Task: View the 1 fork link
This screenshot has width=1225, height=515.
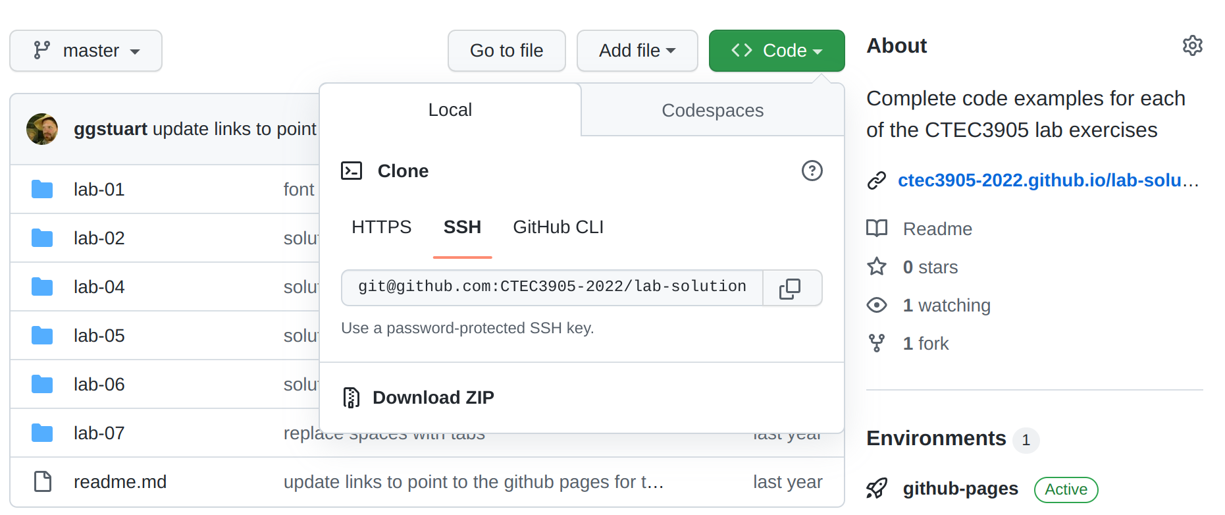Action: coord(925,344)
